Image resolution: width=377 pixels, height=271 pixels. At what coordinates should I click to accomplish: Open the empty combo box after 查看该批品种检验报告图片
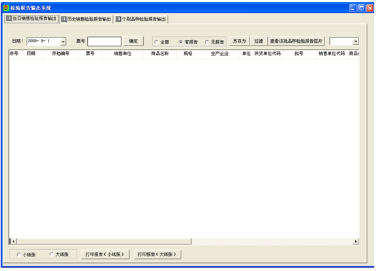[x=356, y=42]
